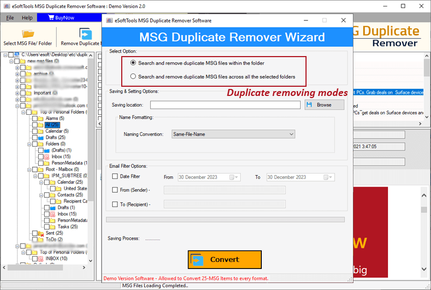Check the Tasks (25) folder checkbox
Image resolution: width=431 pixels, height=290 pixels.
coord(47,227)
